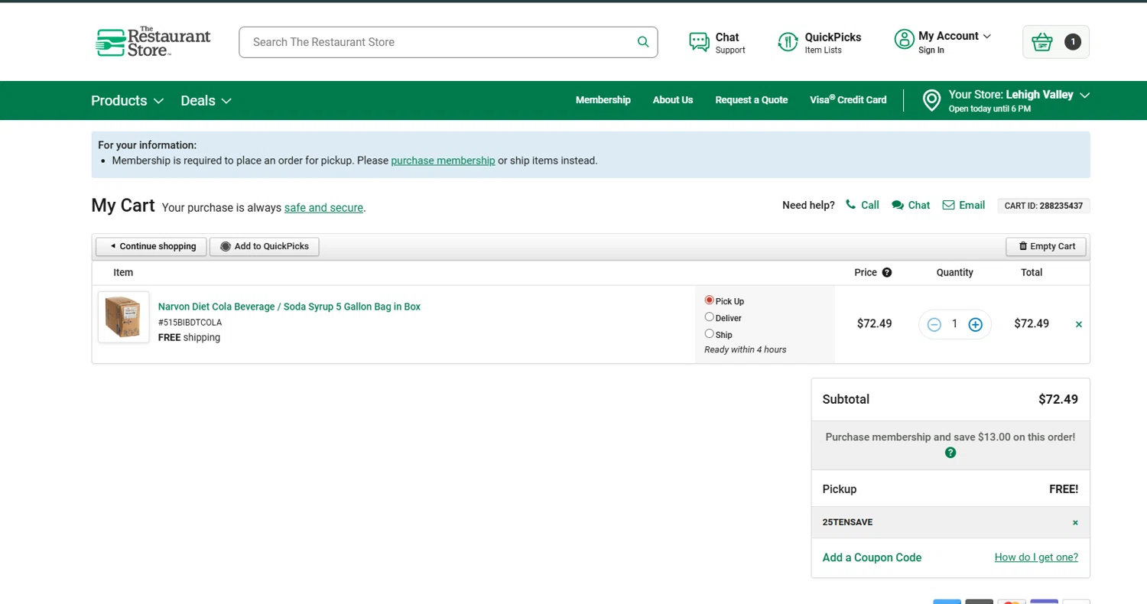Click Add to QuickPicks button
This screenshot has height=604, width=1147.
265,246
